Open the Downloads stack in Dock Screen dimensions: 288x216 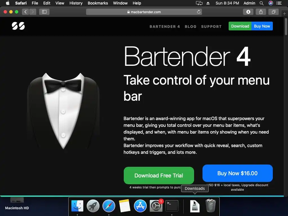coord(195,206)
